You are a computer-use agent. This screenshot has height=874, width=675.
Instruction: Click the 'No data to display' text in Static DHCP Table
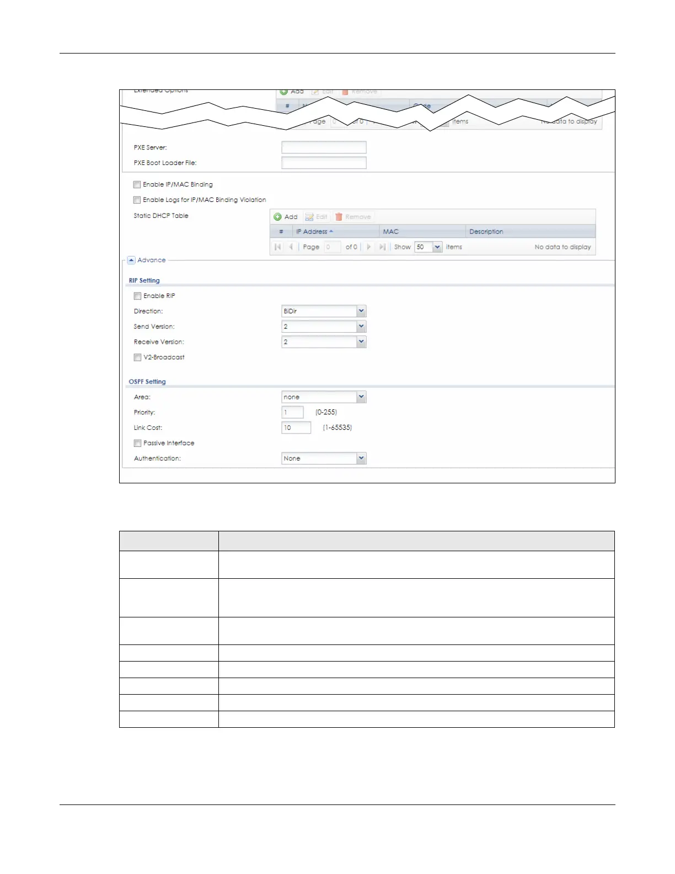[x=562, y=247]
